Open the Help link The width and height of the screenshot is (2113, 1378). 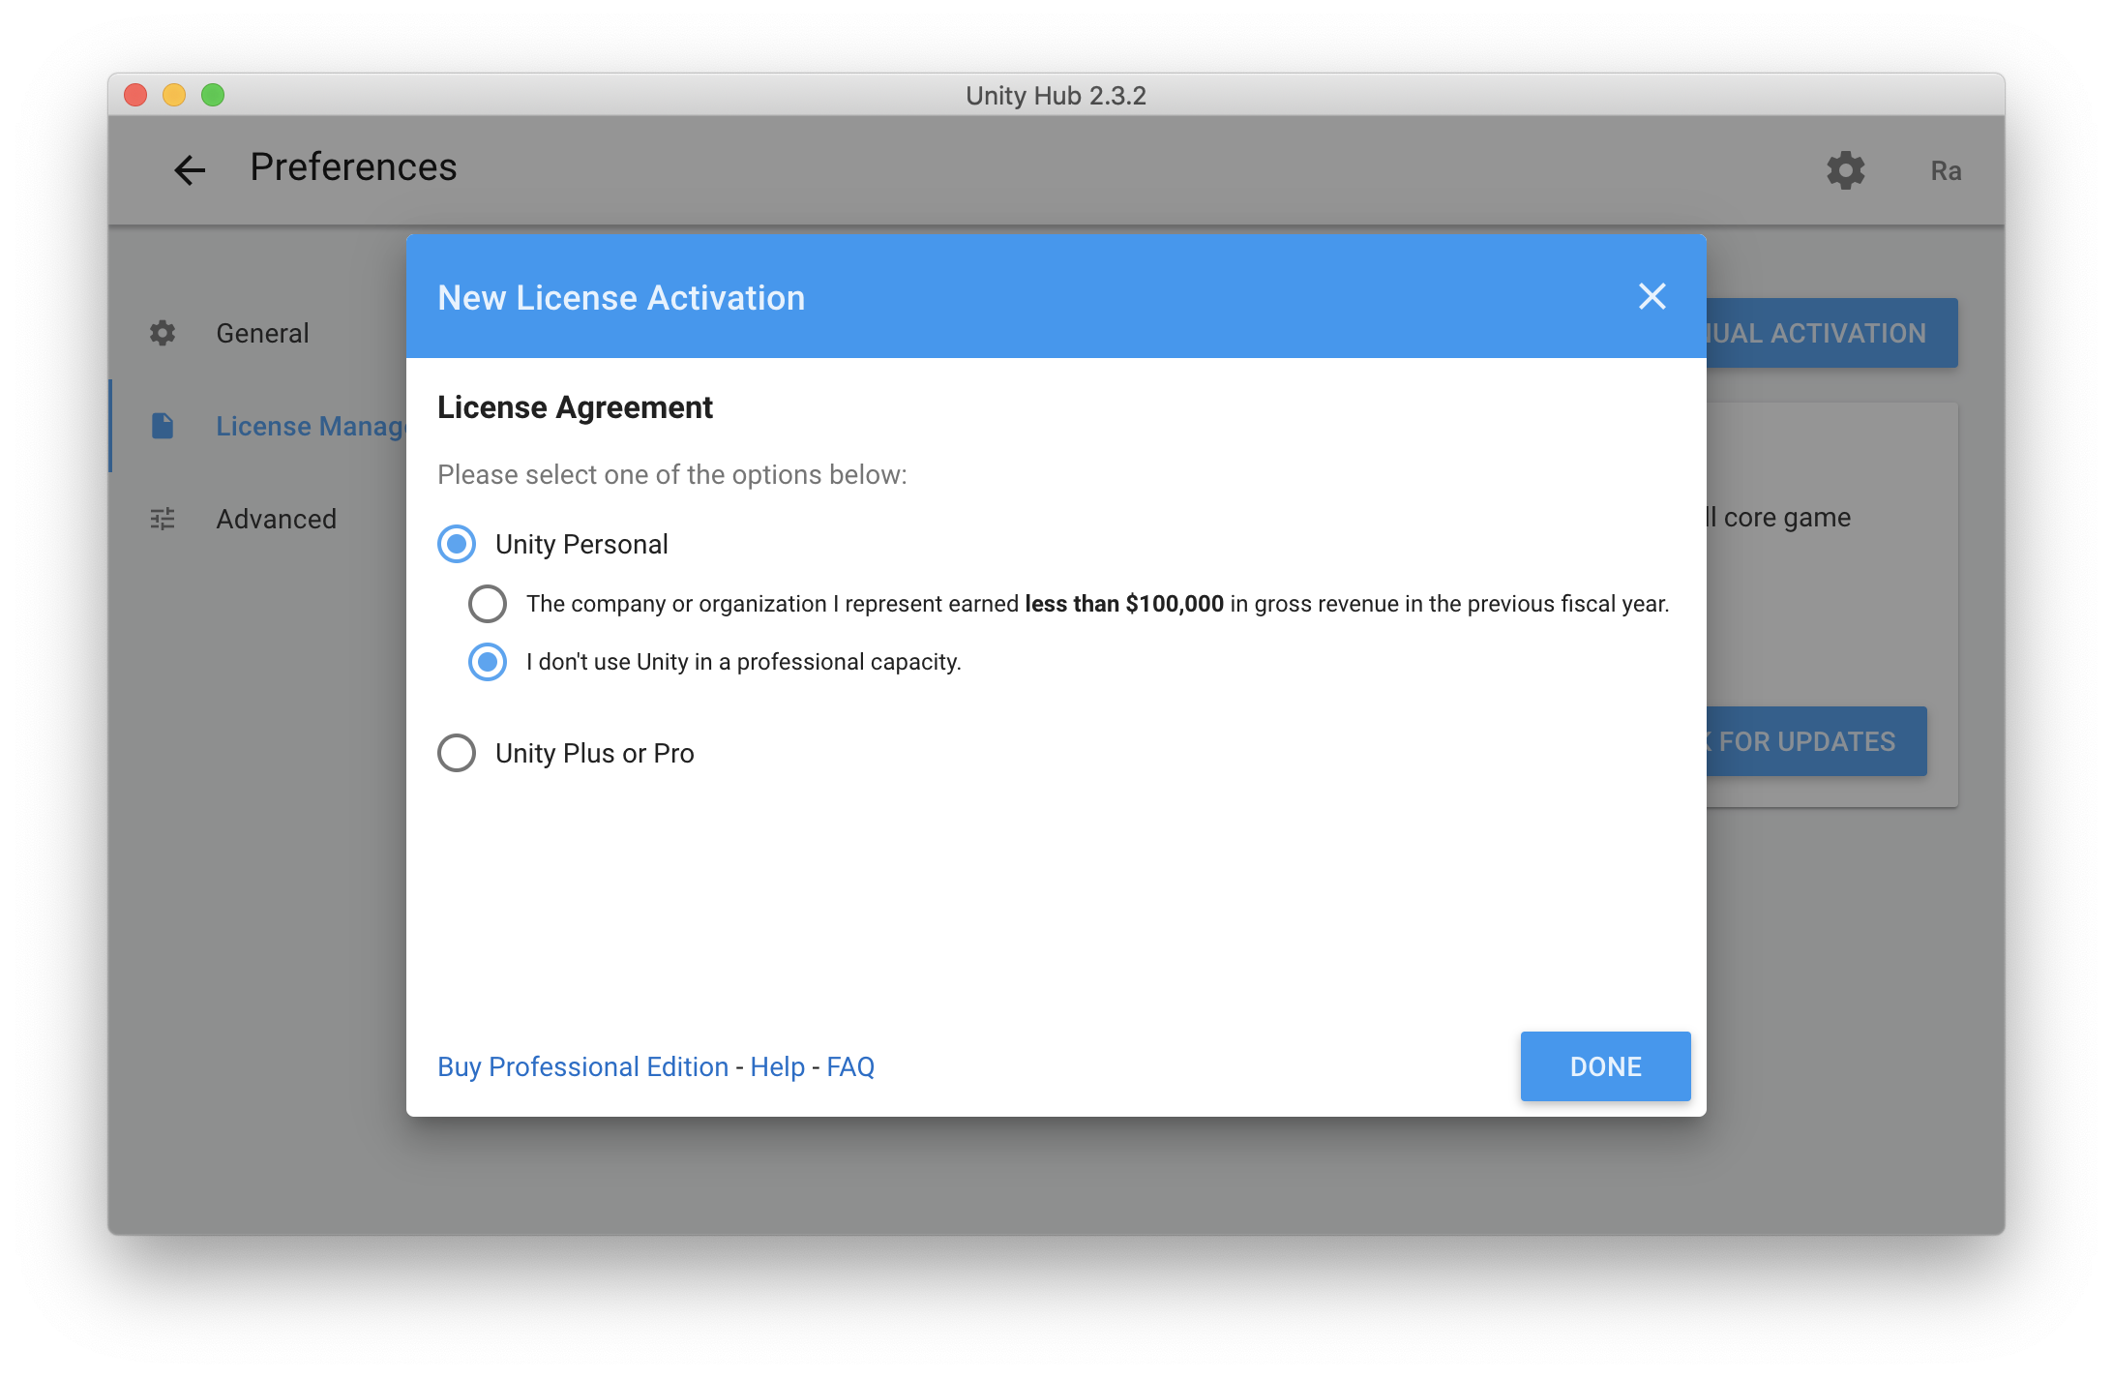[x=777, y=1066]
